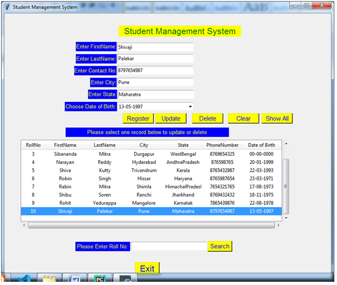The width and height of the screenshot is (337, 285).
Task: Click the Roll No search input field
Action: (169, 247)
